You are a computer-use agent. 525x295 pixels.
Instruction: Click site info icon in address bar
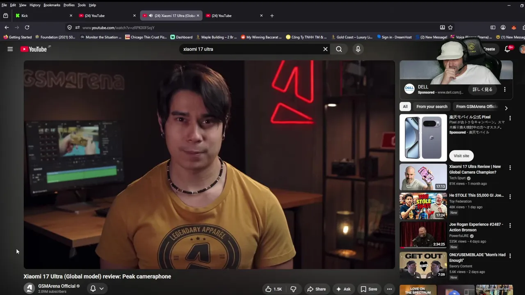pyautogui.click(x=77, y=27)
